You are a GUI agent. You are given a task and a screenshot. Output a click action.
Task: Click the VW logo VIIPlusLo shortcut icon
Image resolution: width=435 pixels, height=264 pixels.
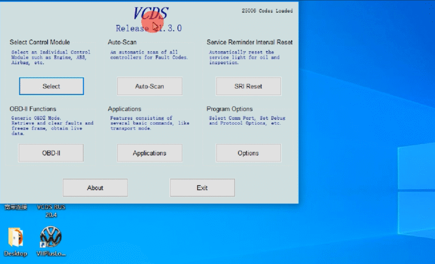click(51, 237)
